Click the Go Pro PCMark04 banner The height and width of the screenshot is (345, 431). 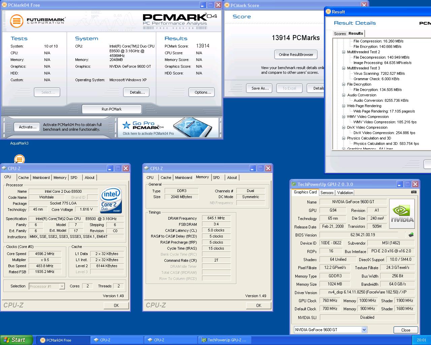(x=168, y=127)
